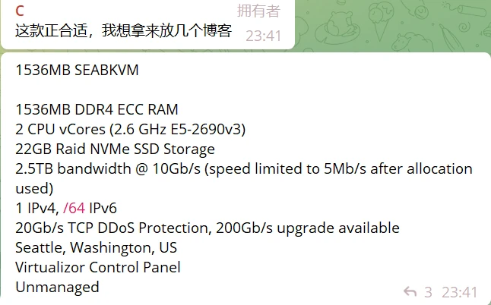491x305 pixels.
Task: Click the 23:41 timestamp on the blog message
Action: (263, 36)
